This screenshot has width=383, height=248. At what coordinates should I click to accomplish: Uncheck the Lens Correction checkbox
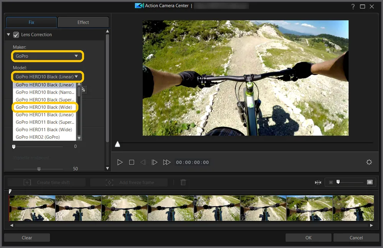click(16, 35)
